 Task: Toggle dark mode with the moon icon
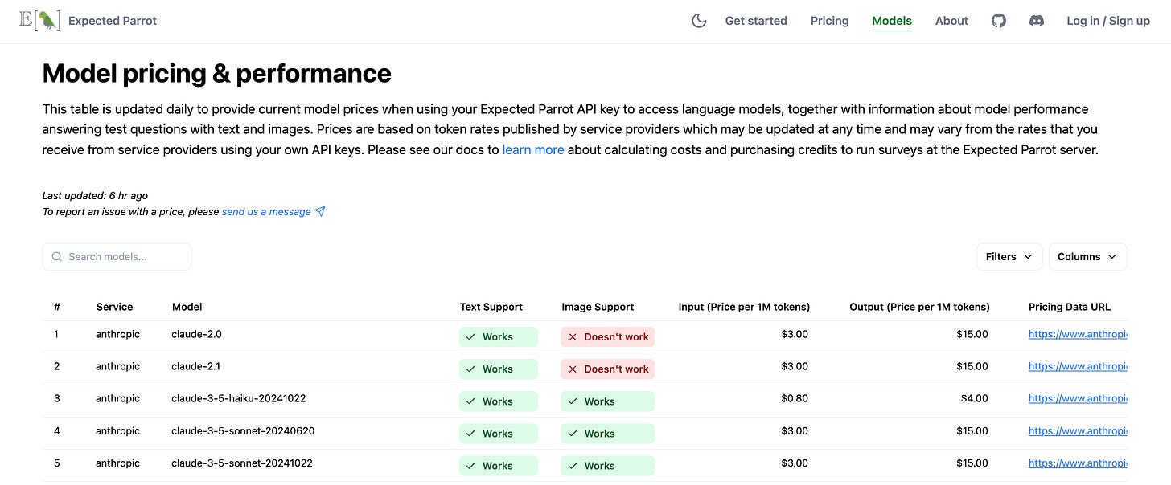point(699,21)
